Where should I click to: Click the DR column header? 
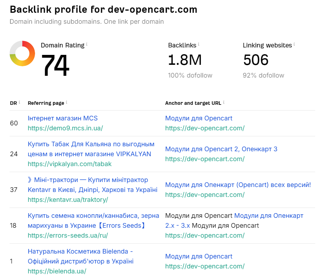(x=13, y=103)
